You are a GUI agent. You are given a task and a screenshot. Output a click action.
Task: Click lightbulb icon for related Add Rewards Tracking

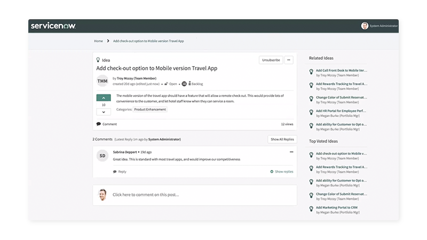[x=311, y=85]
